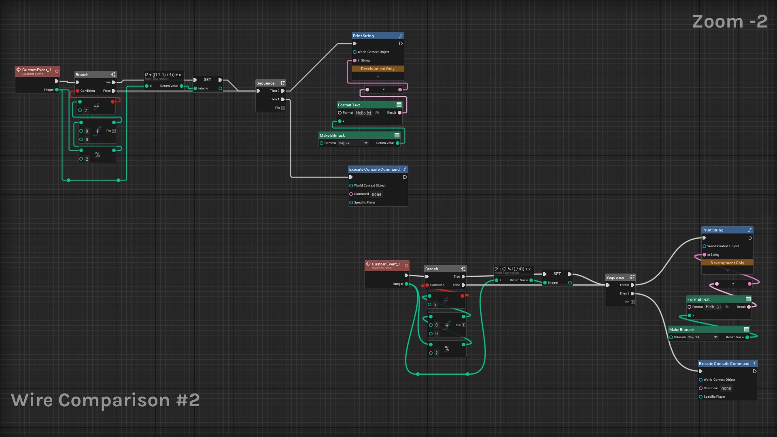Expand the Development Only section on Print String
This screenshot has height=437, width=777.
(x=377, y=76)
